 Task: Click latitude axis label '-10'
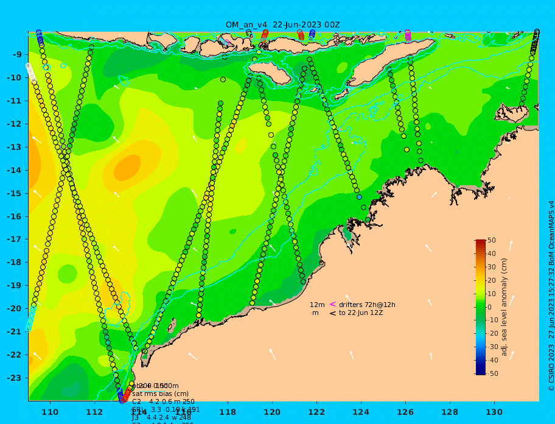14,77
